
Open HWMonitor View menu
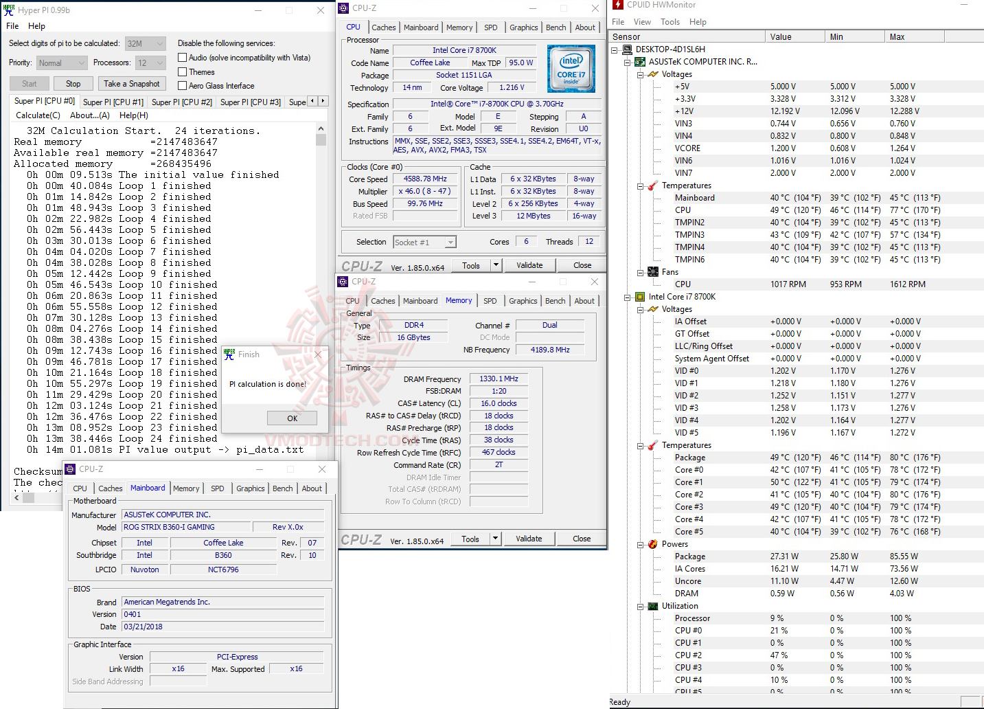coord(642,22)
